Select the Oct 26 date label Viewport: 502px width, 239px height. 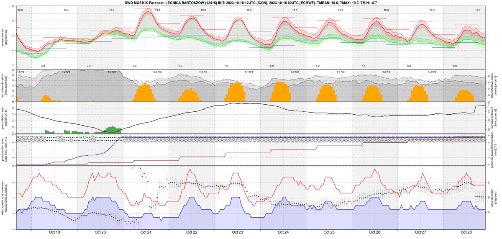click(375, 232)
